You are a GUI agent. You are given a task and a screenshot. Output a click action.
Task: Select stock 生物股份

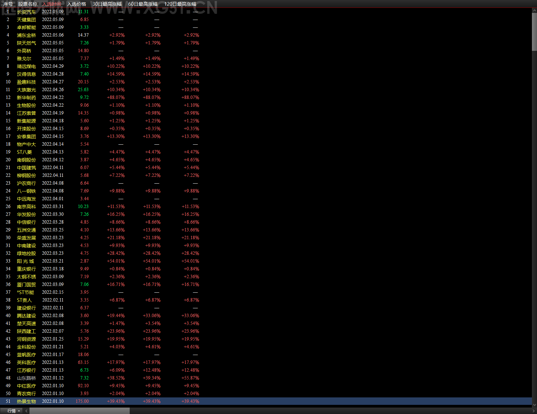[x=26, y=105]
